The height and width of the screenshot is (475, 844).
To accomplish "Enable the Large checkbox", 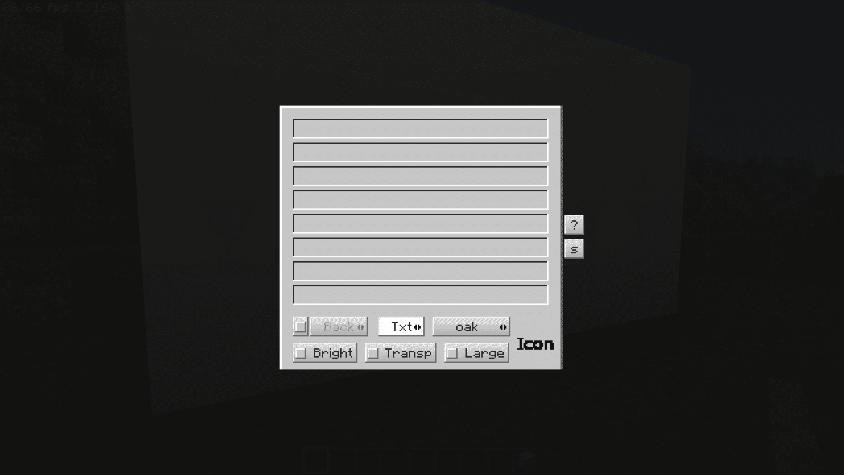I will (x=452, y=353).
